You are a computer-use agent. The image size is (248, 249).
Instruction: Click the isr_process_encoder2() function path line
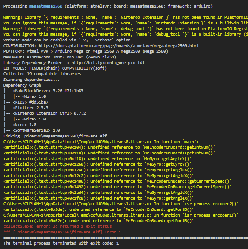[122, 204]
